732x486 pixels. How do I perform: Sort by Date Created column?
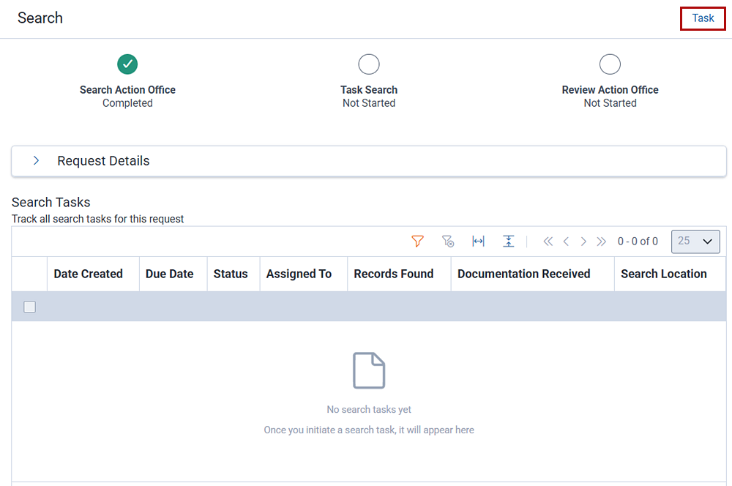[89, 274]
